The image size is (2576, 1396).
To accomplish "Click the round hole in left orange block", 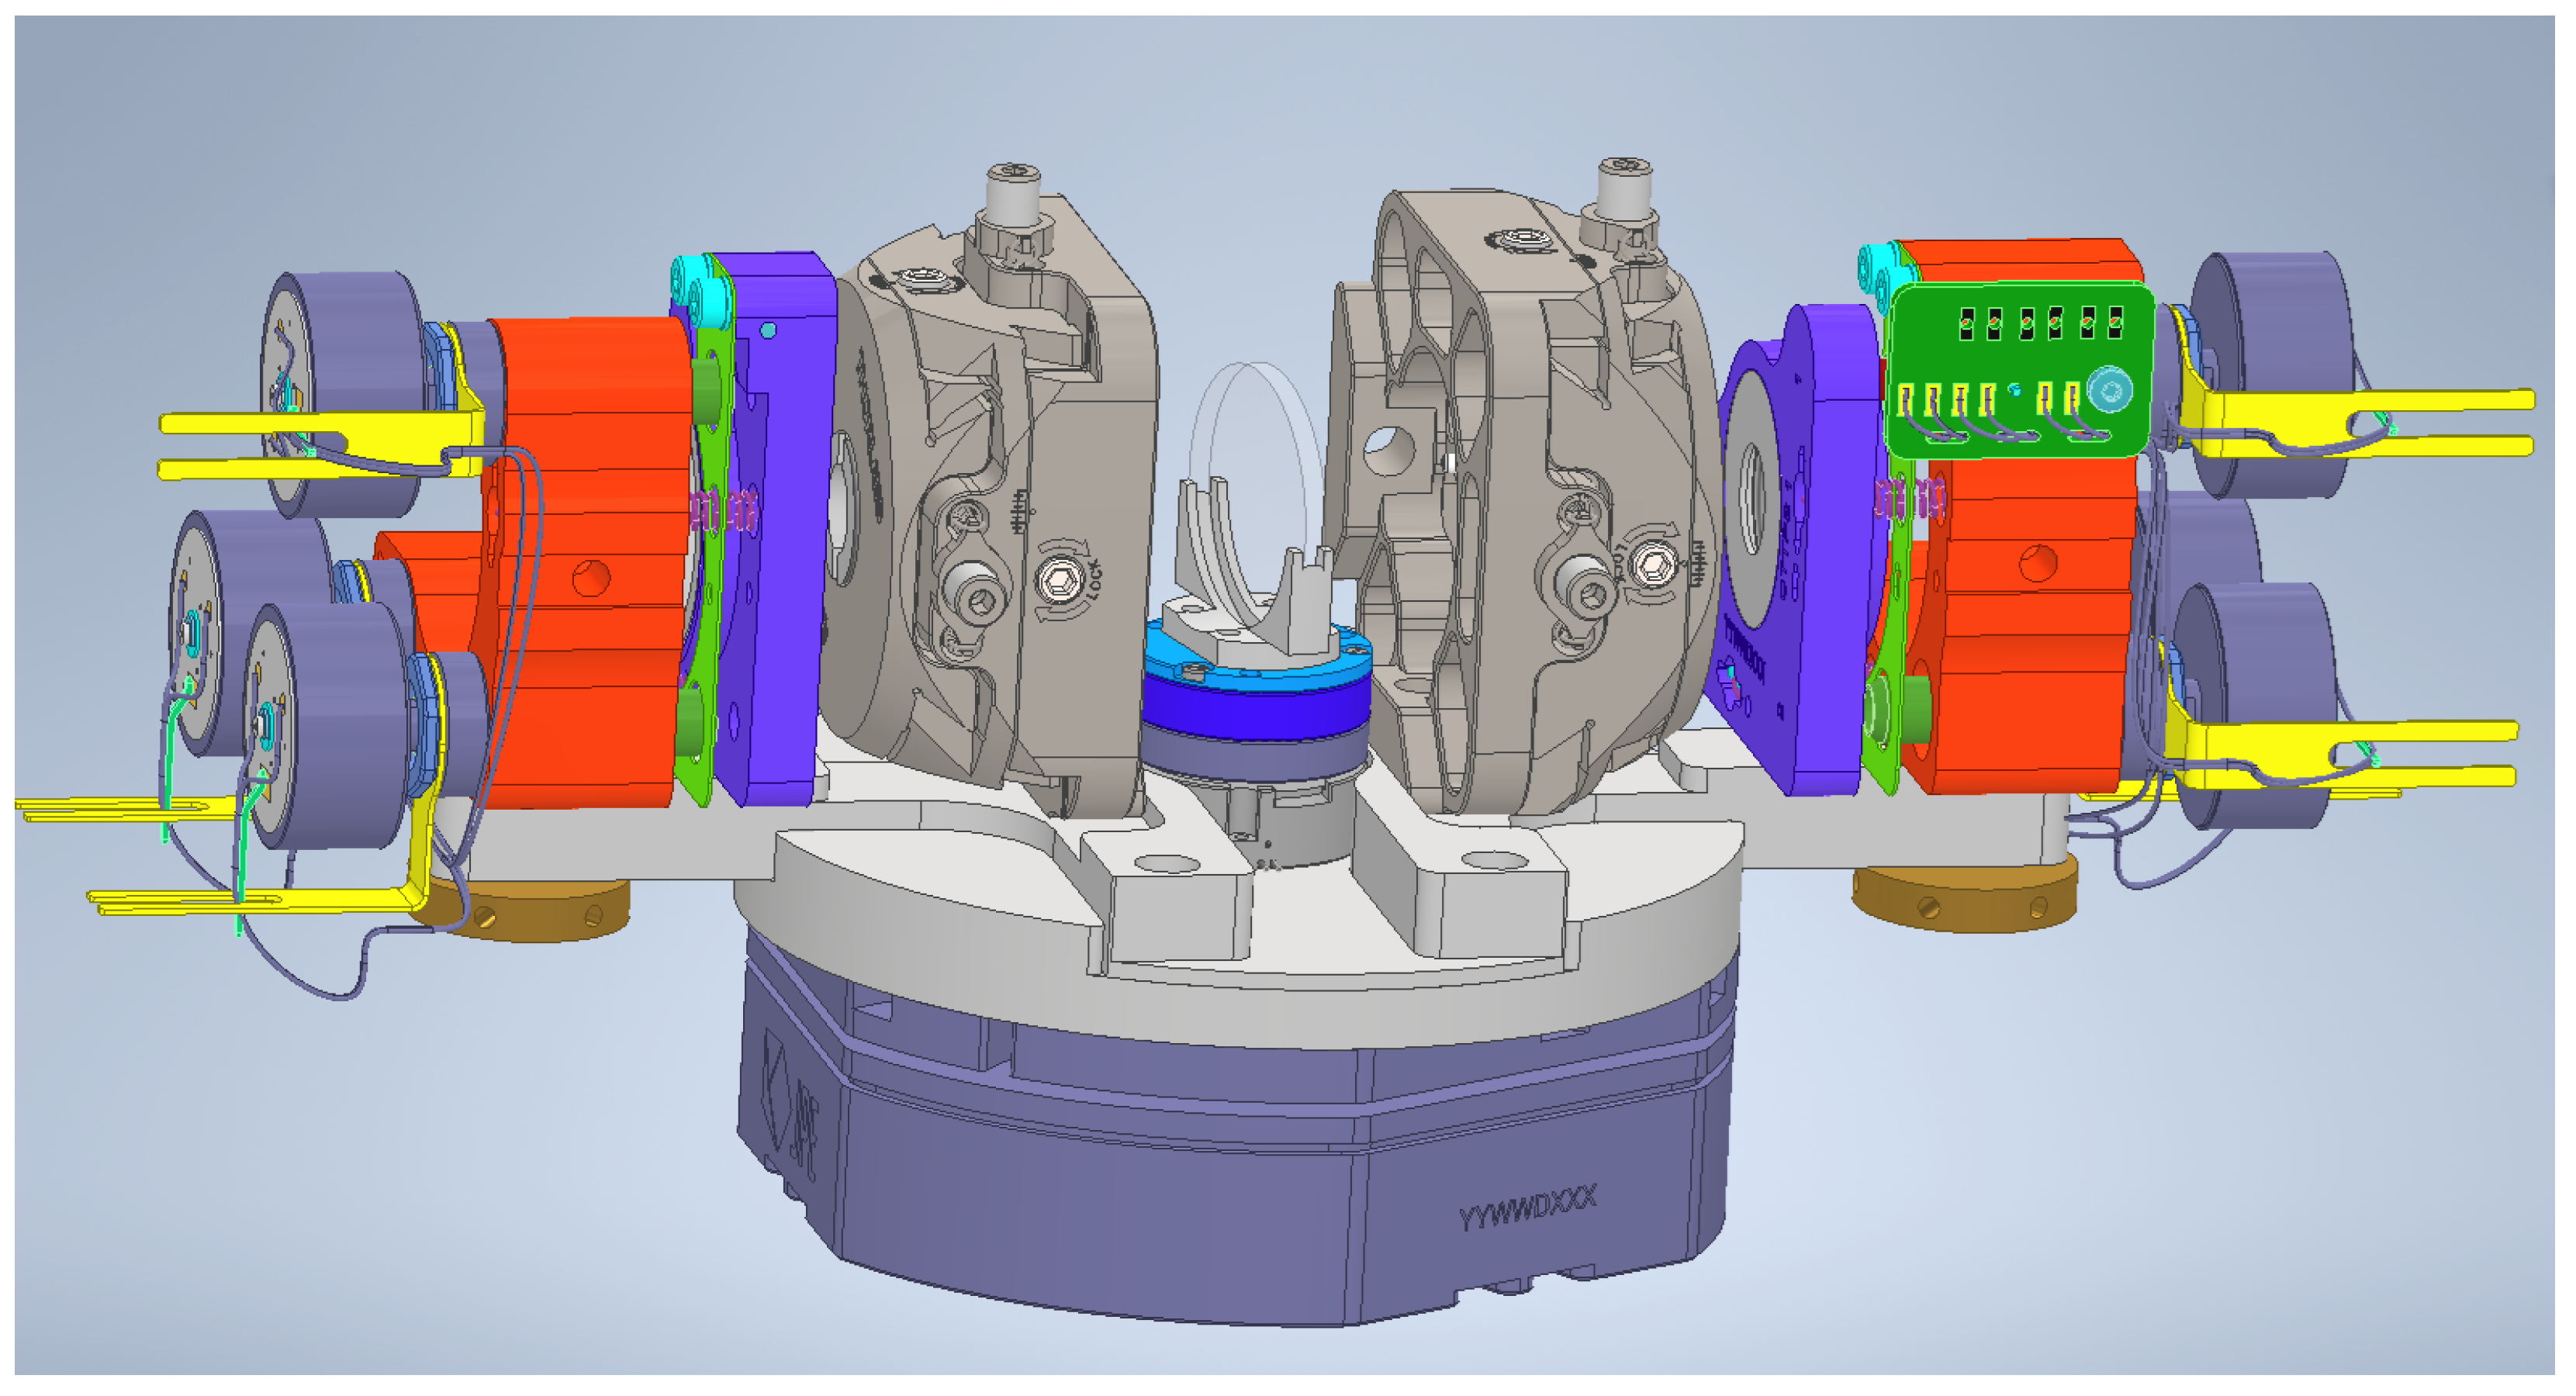I will (591, 576).
